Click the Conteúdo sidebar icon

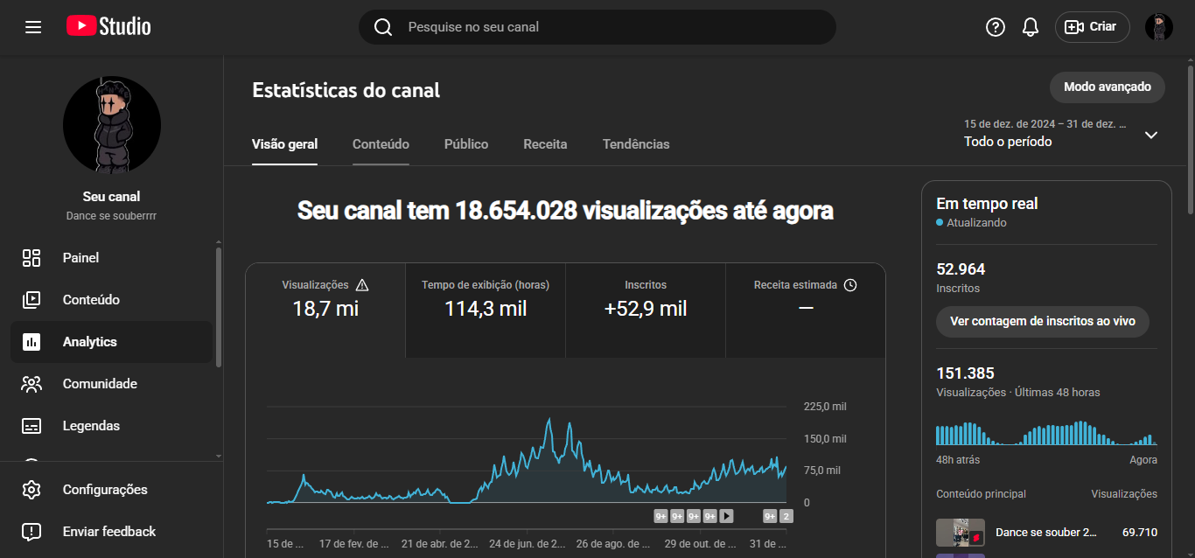[31, 300]
